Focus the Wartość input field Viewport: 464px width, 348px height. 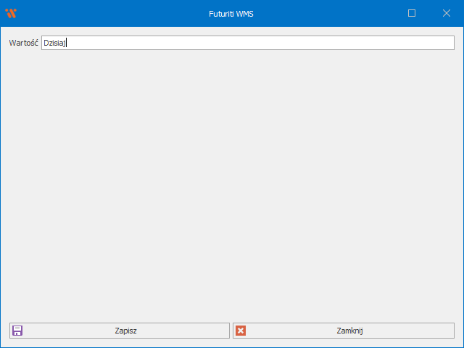pos(246,43)
